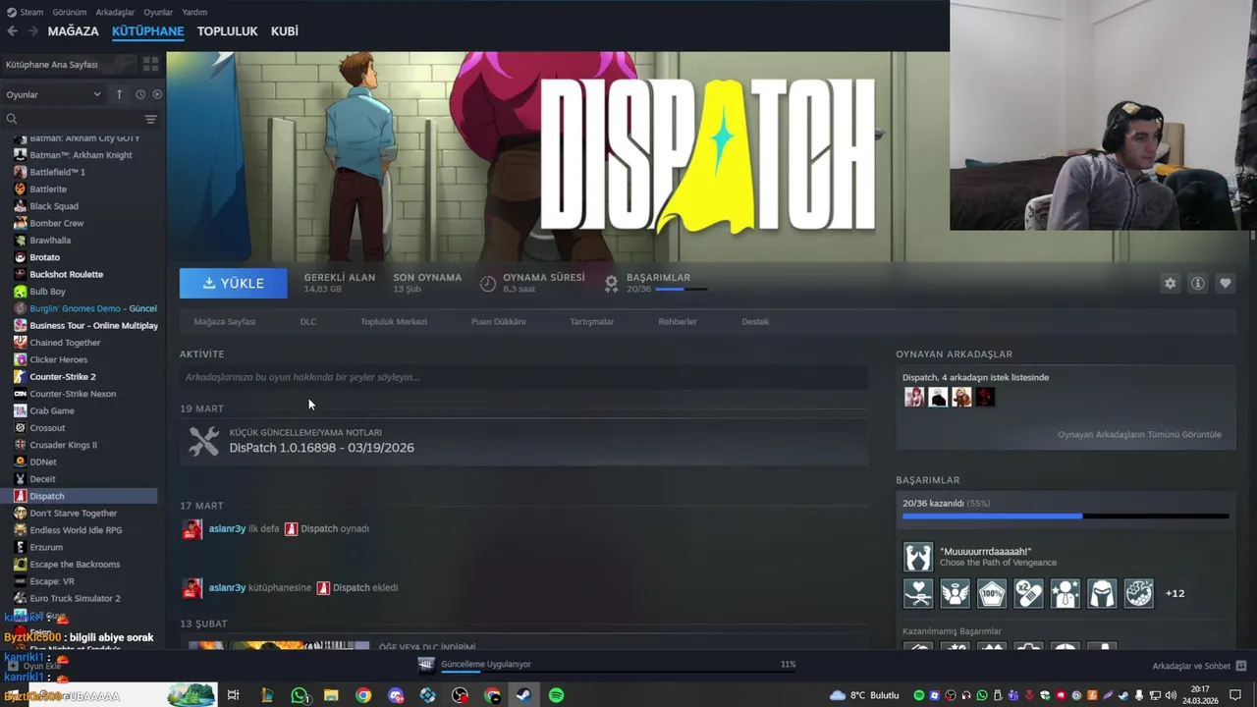The width and height of the screenshot is (1257, 707).
Task: Select Euro Truck Simulator 2 in the library list
Action: (75, 598)
